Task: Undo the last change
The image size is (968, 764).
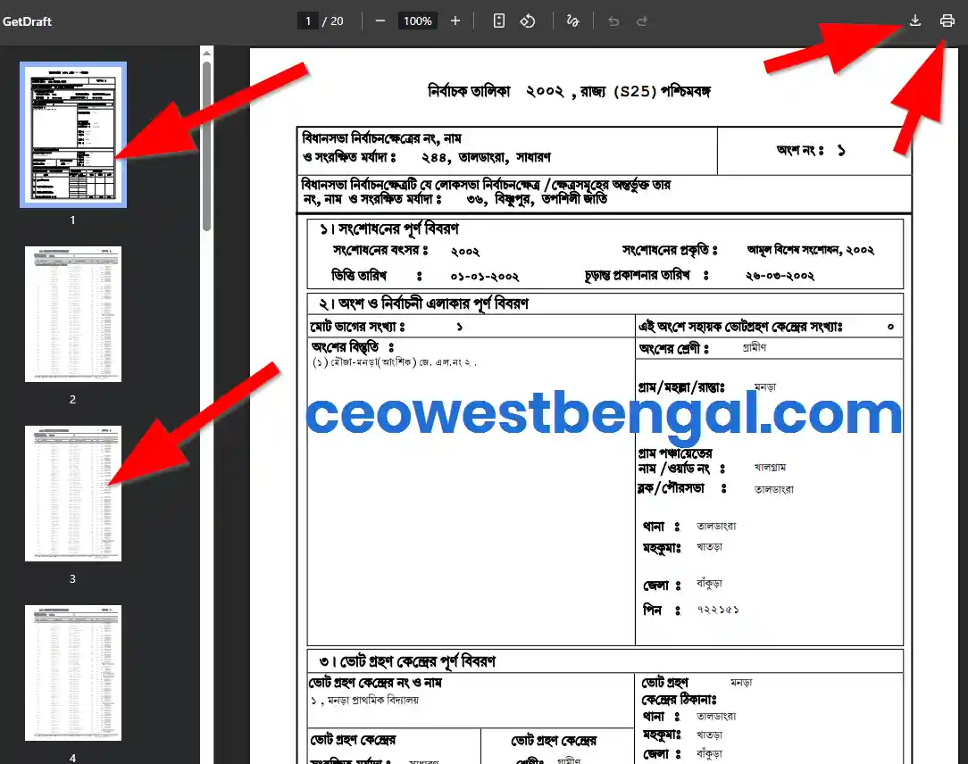Action: pos(613,21)
